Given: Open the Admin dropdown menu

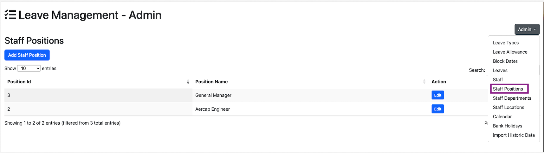Looking at the screenshot, I should point(527,29).
